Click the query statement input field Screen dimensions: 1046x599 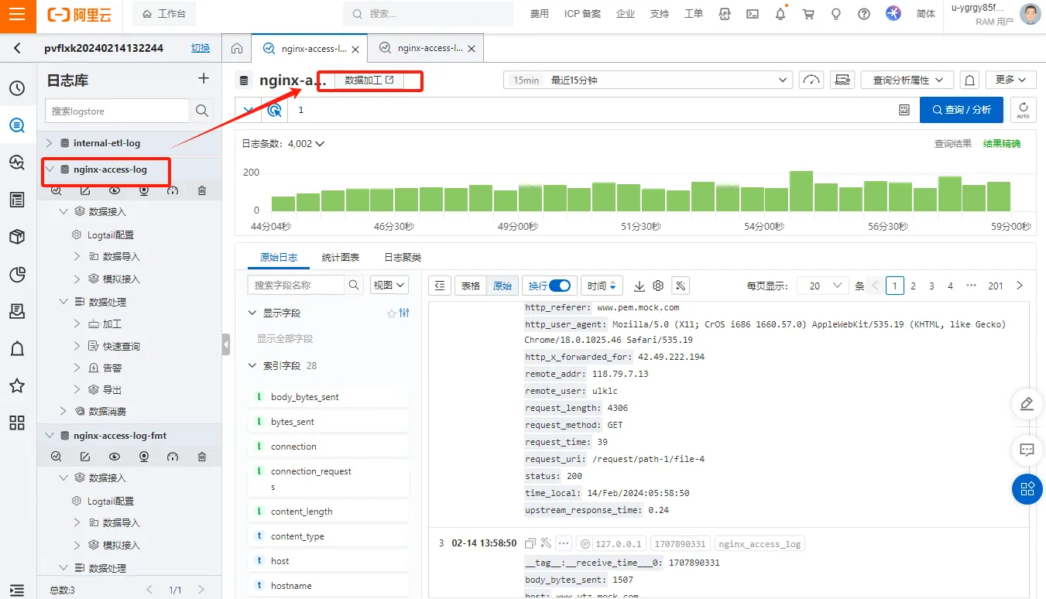(x=592, y=110)
